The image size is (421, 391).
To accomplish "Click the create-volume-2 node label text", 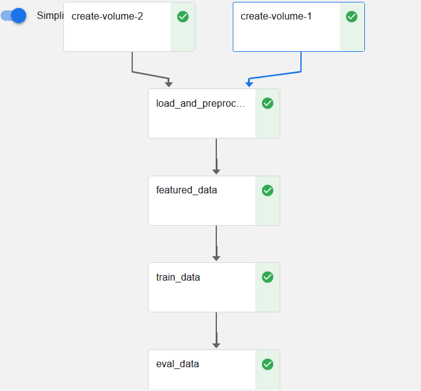I will coord(107,16).
